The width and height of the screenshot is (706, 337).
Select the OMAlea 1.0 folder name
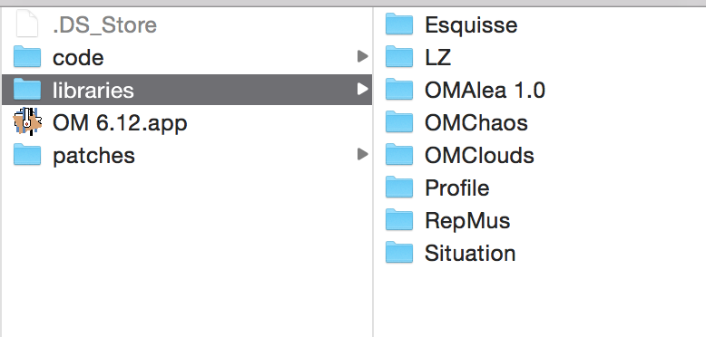pos(485,90)
